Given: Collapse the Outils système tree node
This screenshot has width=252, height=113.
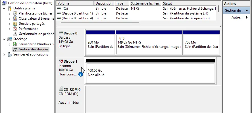Looking at the screenshot, I should (4, 8).
